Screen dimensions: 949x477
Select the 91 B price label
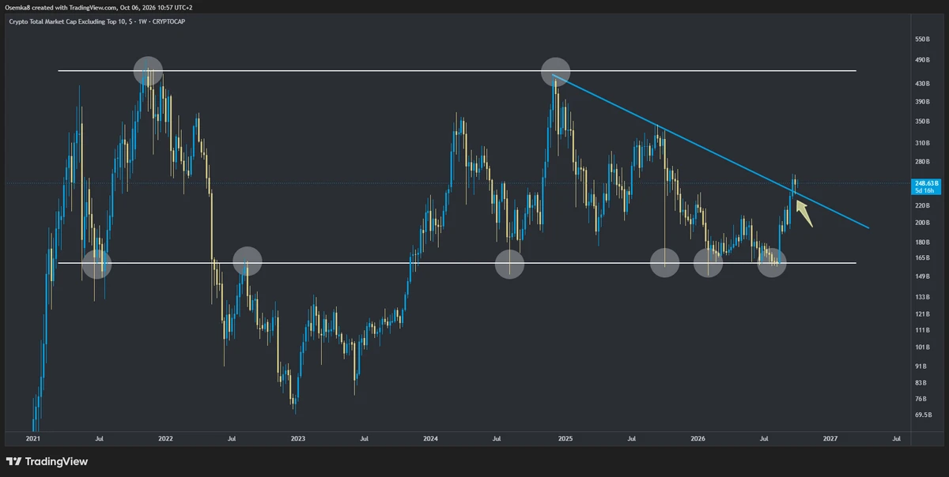click(921, 366)
